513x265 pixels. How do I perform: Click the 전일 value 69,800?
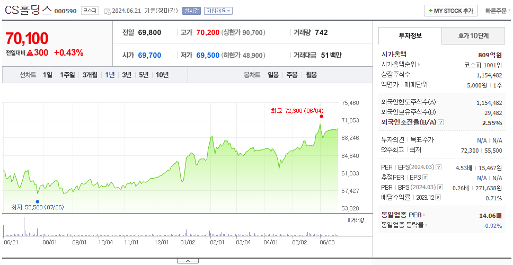click(x=149, y=33)
